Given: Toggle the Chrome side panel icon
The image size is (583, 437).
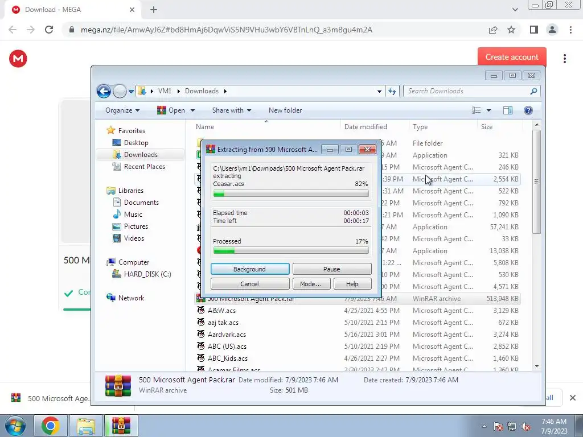Looking at the screenshot, I should point(534,30).
